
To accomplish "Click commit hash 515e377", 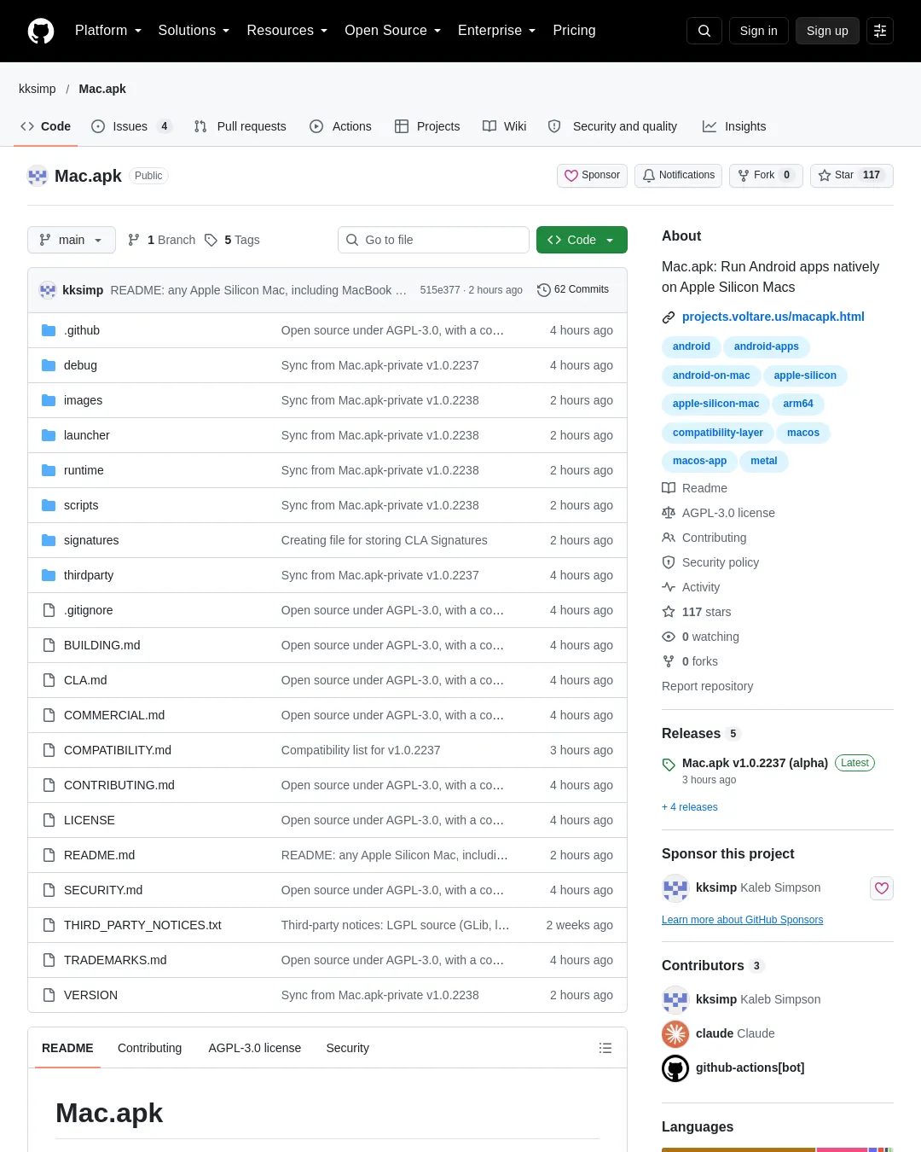I will click(x=440, y=290).
